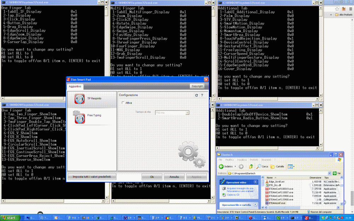Enable the Attiva checkbox
Image resolution: width=354 pixels, height=221 pixels.
point(122,103)
